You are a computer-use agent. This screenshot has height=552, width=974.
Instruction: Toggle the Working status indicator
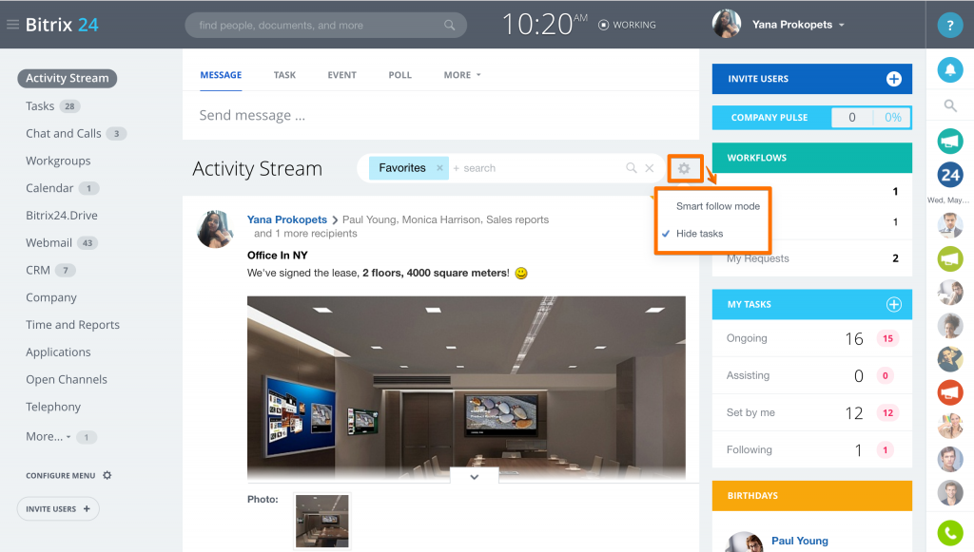tap(627, 25)
